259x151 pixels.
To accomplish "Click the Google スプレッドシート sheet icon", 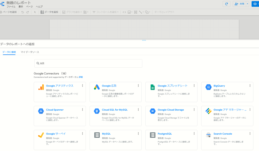I will click(x=153, y=87).
